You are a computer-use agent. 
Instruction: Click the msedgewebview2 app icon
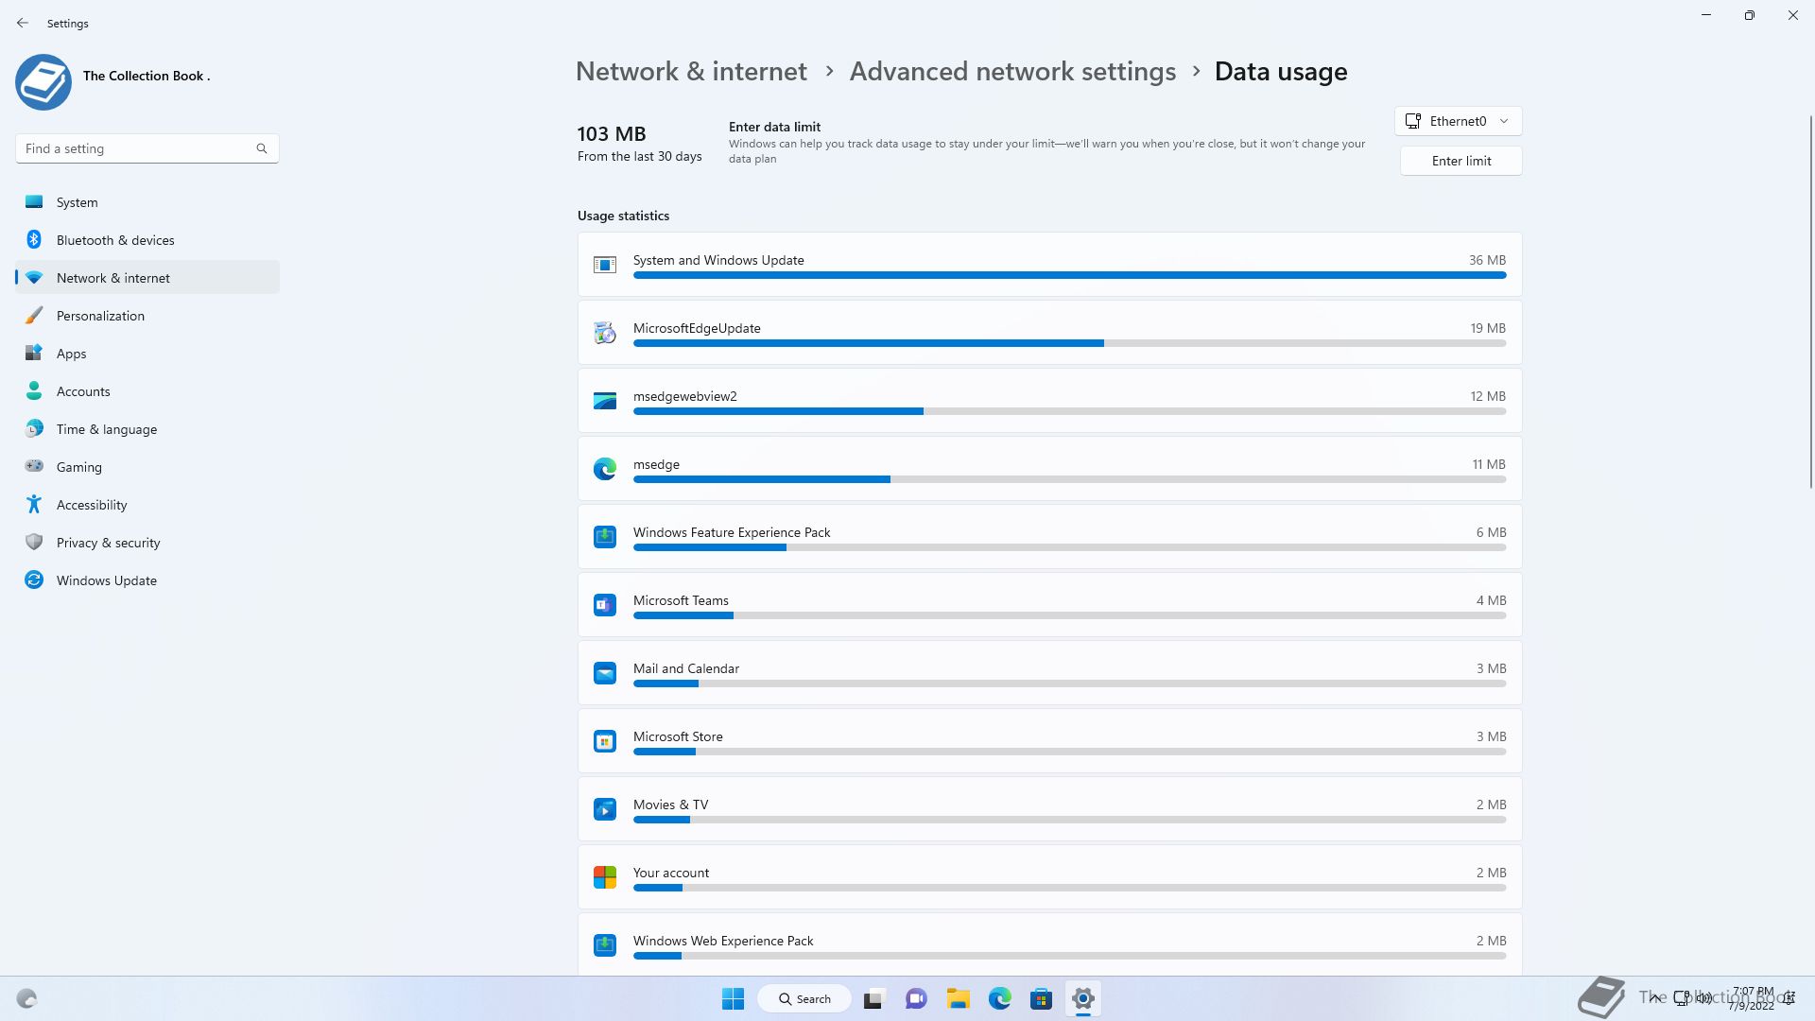tap(605, 401)
